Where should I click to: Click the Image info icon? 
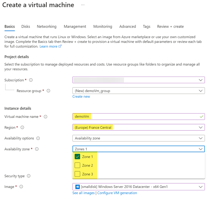(x=21, y=186)
